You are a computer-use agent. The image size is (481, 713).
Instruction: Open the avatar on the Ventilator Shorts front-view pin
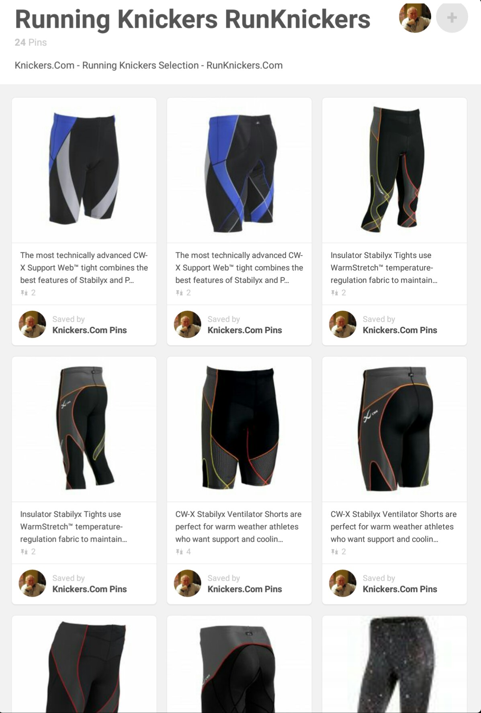(188, 583)
